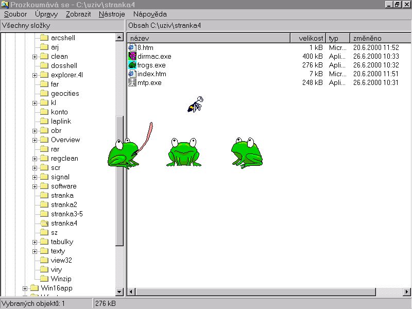
Task: Click the index.htm file icon
Action: [x=132, y=74]
